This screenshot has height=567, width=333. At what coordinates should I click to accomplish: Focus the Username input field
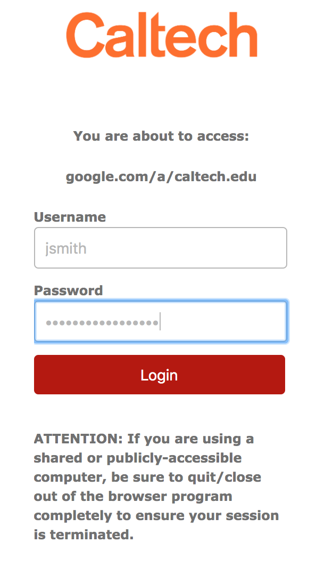coord(160,248)
